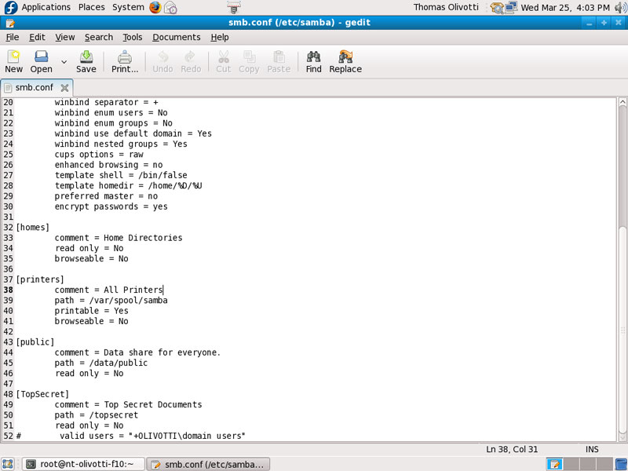
Task: Launch Firefox from the top panel
Action: pyautogui.click(x=155, y=7)
